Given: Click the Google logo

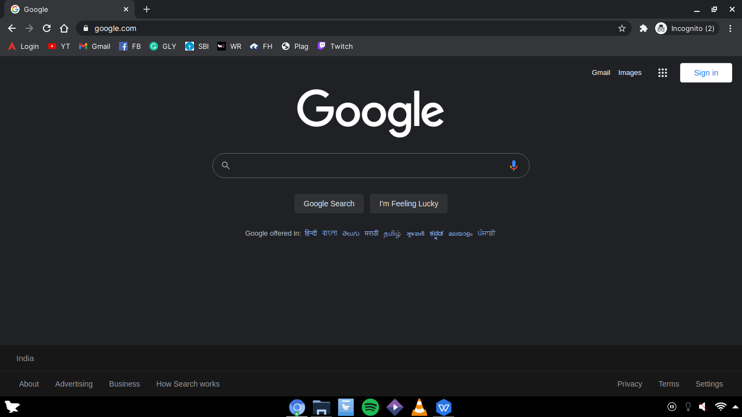Looking at the screenshot, I should [370, 112].
